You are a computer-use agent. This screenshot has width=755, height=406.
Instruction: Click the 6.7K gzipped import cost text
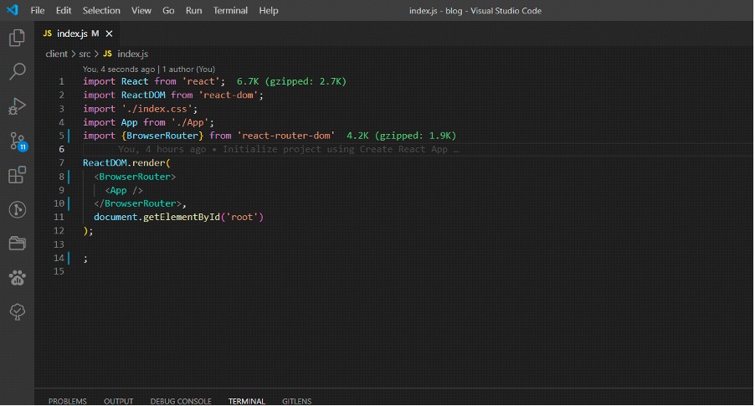pos(291,81)
